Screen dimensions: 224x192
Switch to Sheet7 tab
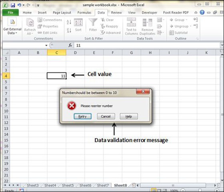coord(103,185)
